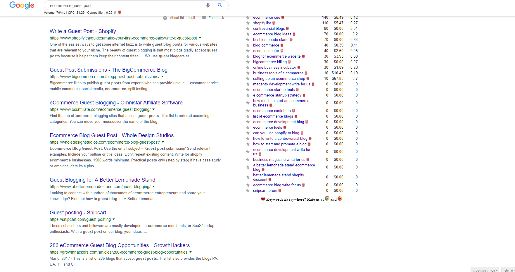Image resolution: width=515 pixels, height=272 pixels.
Task: Click database icon next to 'ecommerce startup tools'
Action: [x=297, y=90]
